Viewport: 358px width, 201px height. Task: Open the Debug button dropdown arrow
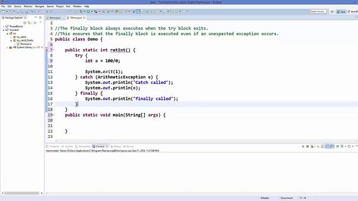tap(84, 11)
